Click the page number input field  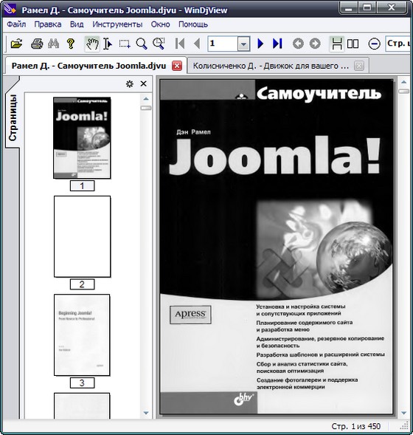223,44
